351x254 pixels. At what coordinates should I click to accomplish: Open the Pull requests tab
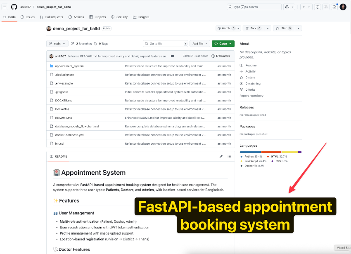[x=52, y=17]
